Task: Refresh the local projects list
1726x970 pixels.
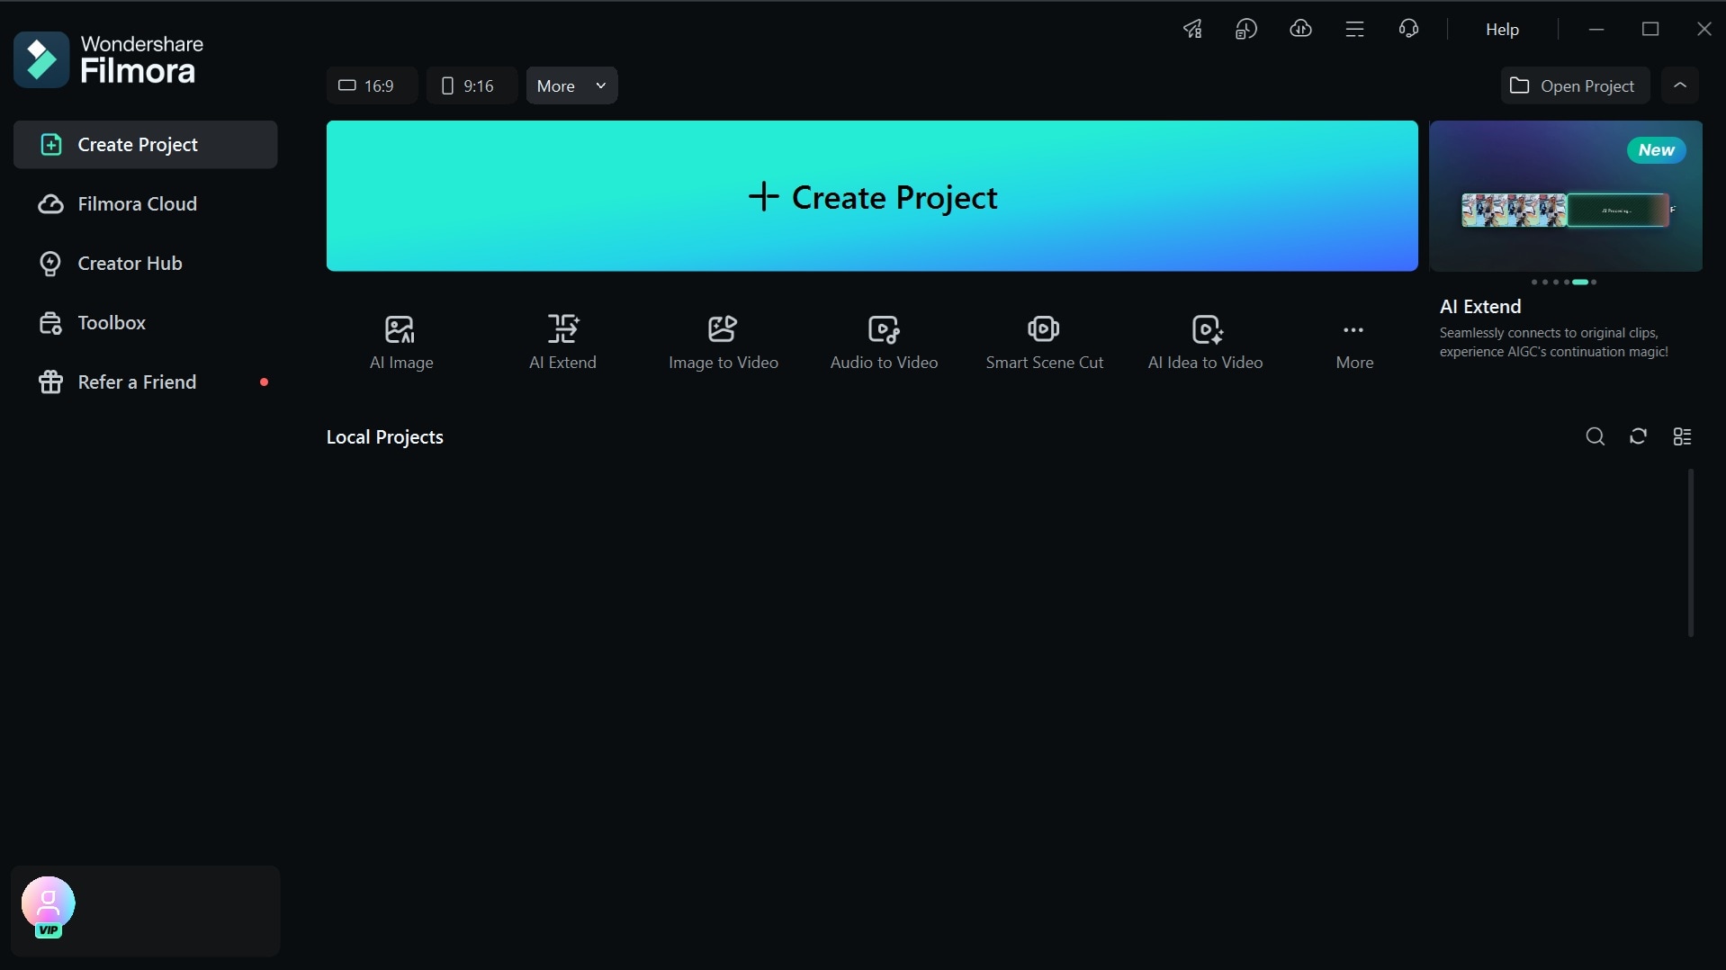Action: (1638, 436)
